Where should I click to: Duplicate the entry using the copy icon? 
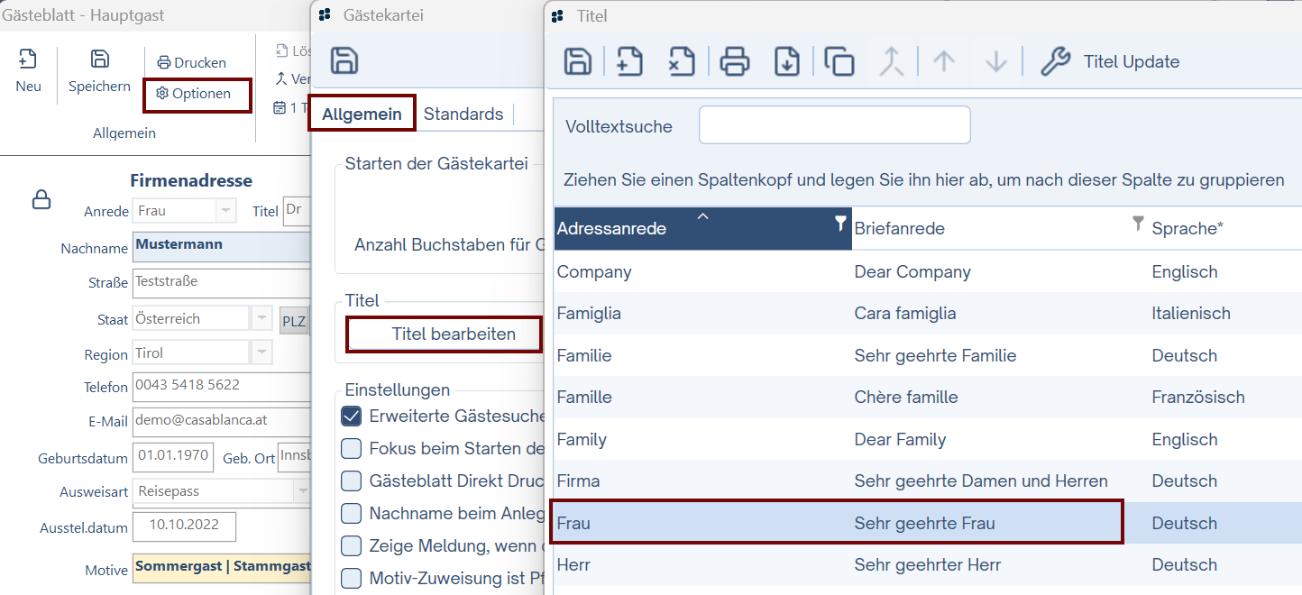click(x=839, y=62)
